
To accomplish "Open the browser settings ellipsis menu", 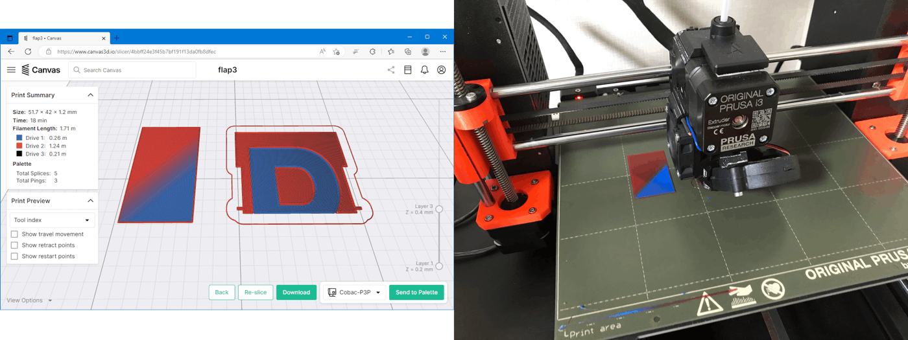I will 443,52.
